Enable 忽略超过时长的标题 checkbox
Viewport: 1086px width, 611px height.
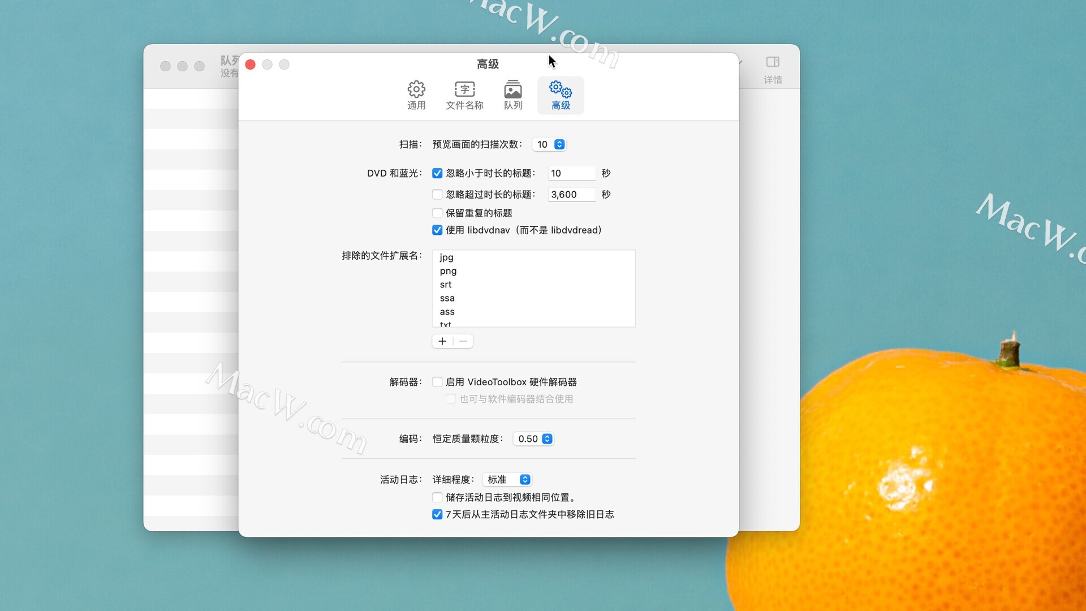tap(437, 194)
